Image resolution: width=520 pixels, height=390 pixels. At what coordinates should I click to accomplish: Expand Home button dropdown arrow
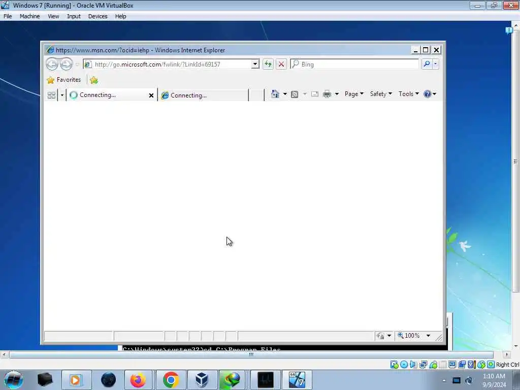pyautogui.click(x=285, y=94)
